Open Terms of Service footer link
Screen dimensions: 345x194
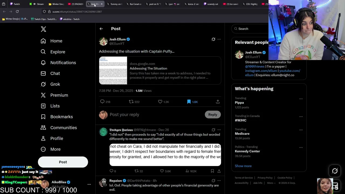[244, 178]
